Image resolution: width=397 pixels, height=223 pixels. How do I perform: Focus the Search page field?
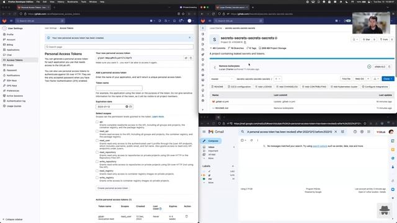(x=119, y=47)
